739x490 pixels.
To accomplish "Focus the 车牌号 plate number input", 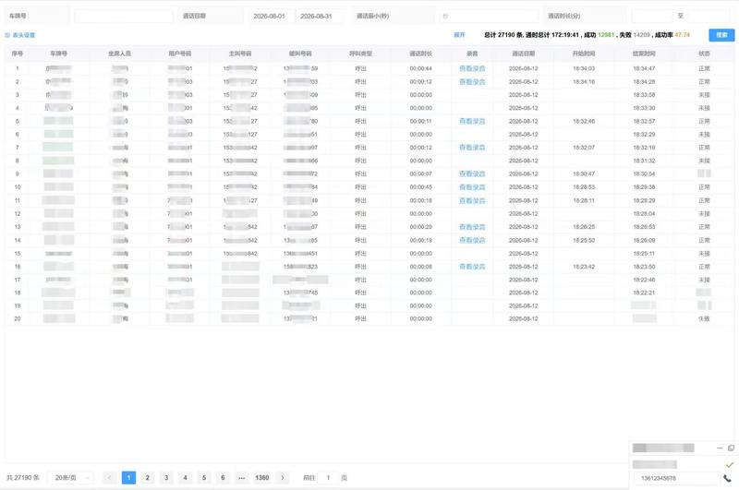I will pos(124,16).
